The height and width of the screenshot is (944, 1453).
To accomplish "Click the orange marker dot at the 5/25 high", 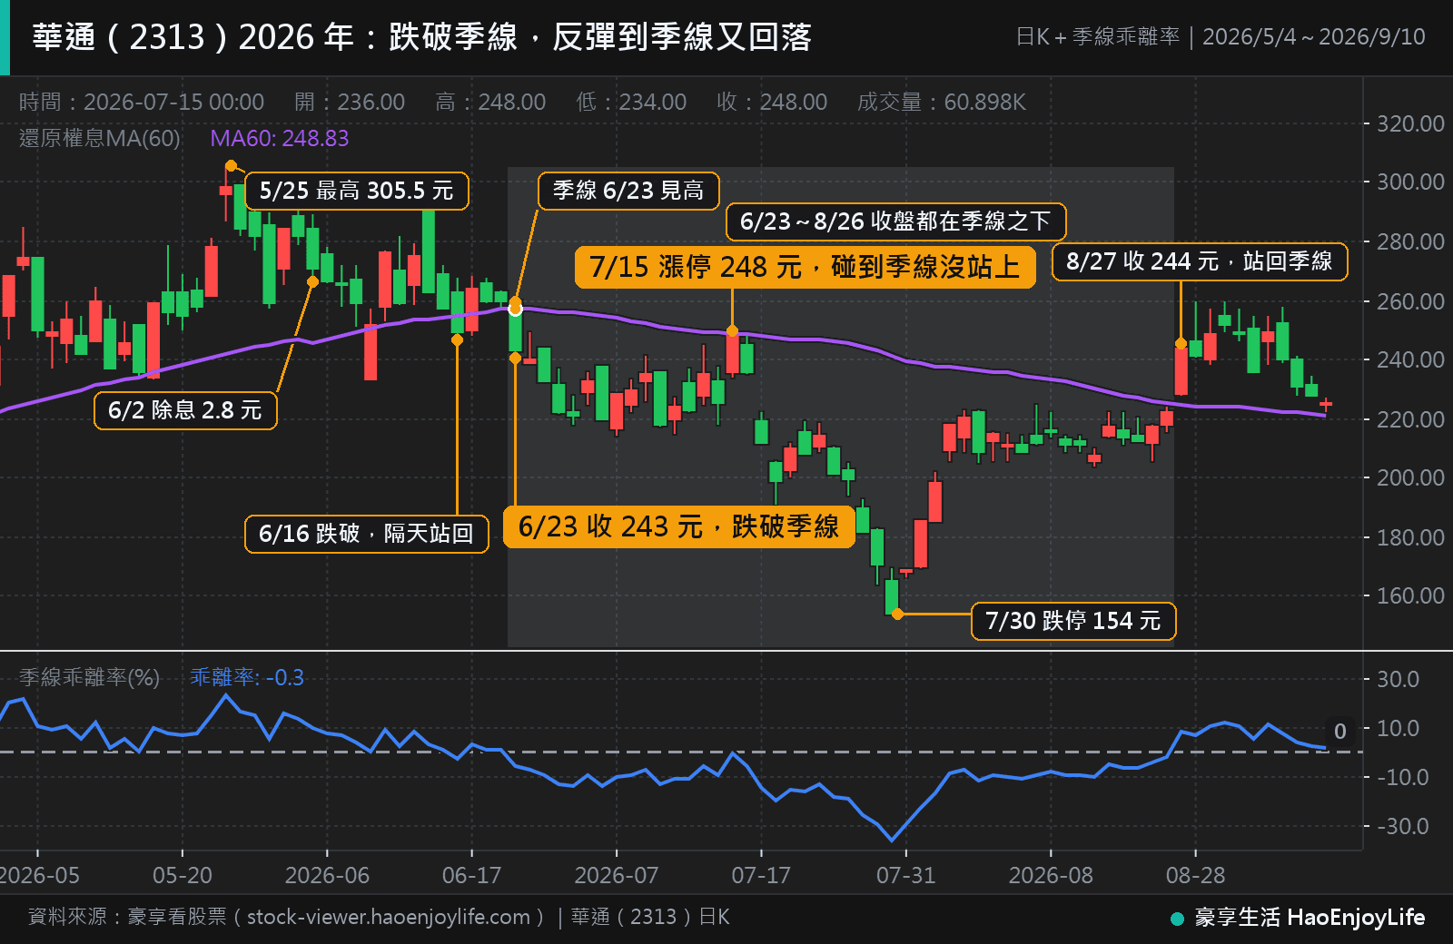I will pos(231,166).
